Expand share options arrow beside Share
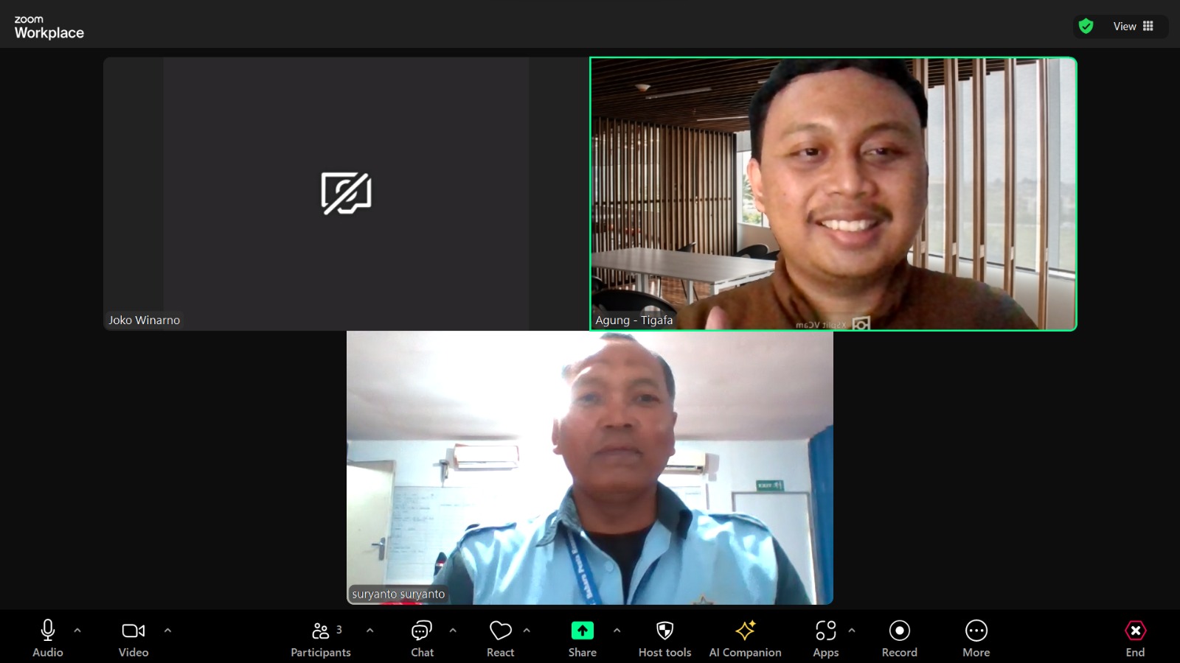 point(617,631)
